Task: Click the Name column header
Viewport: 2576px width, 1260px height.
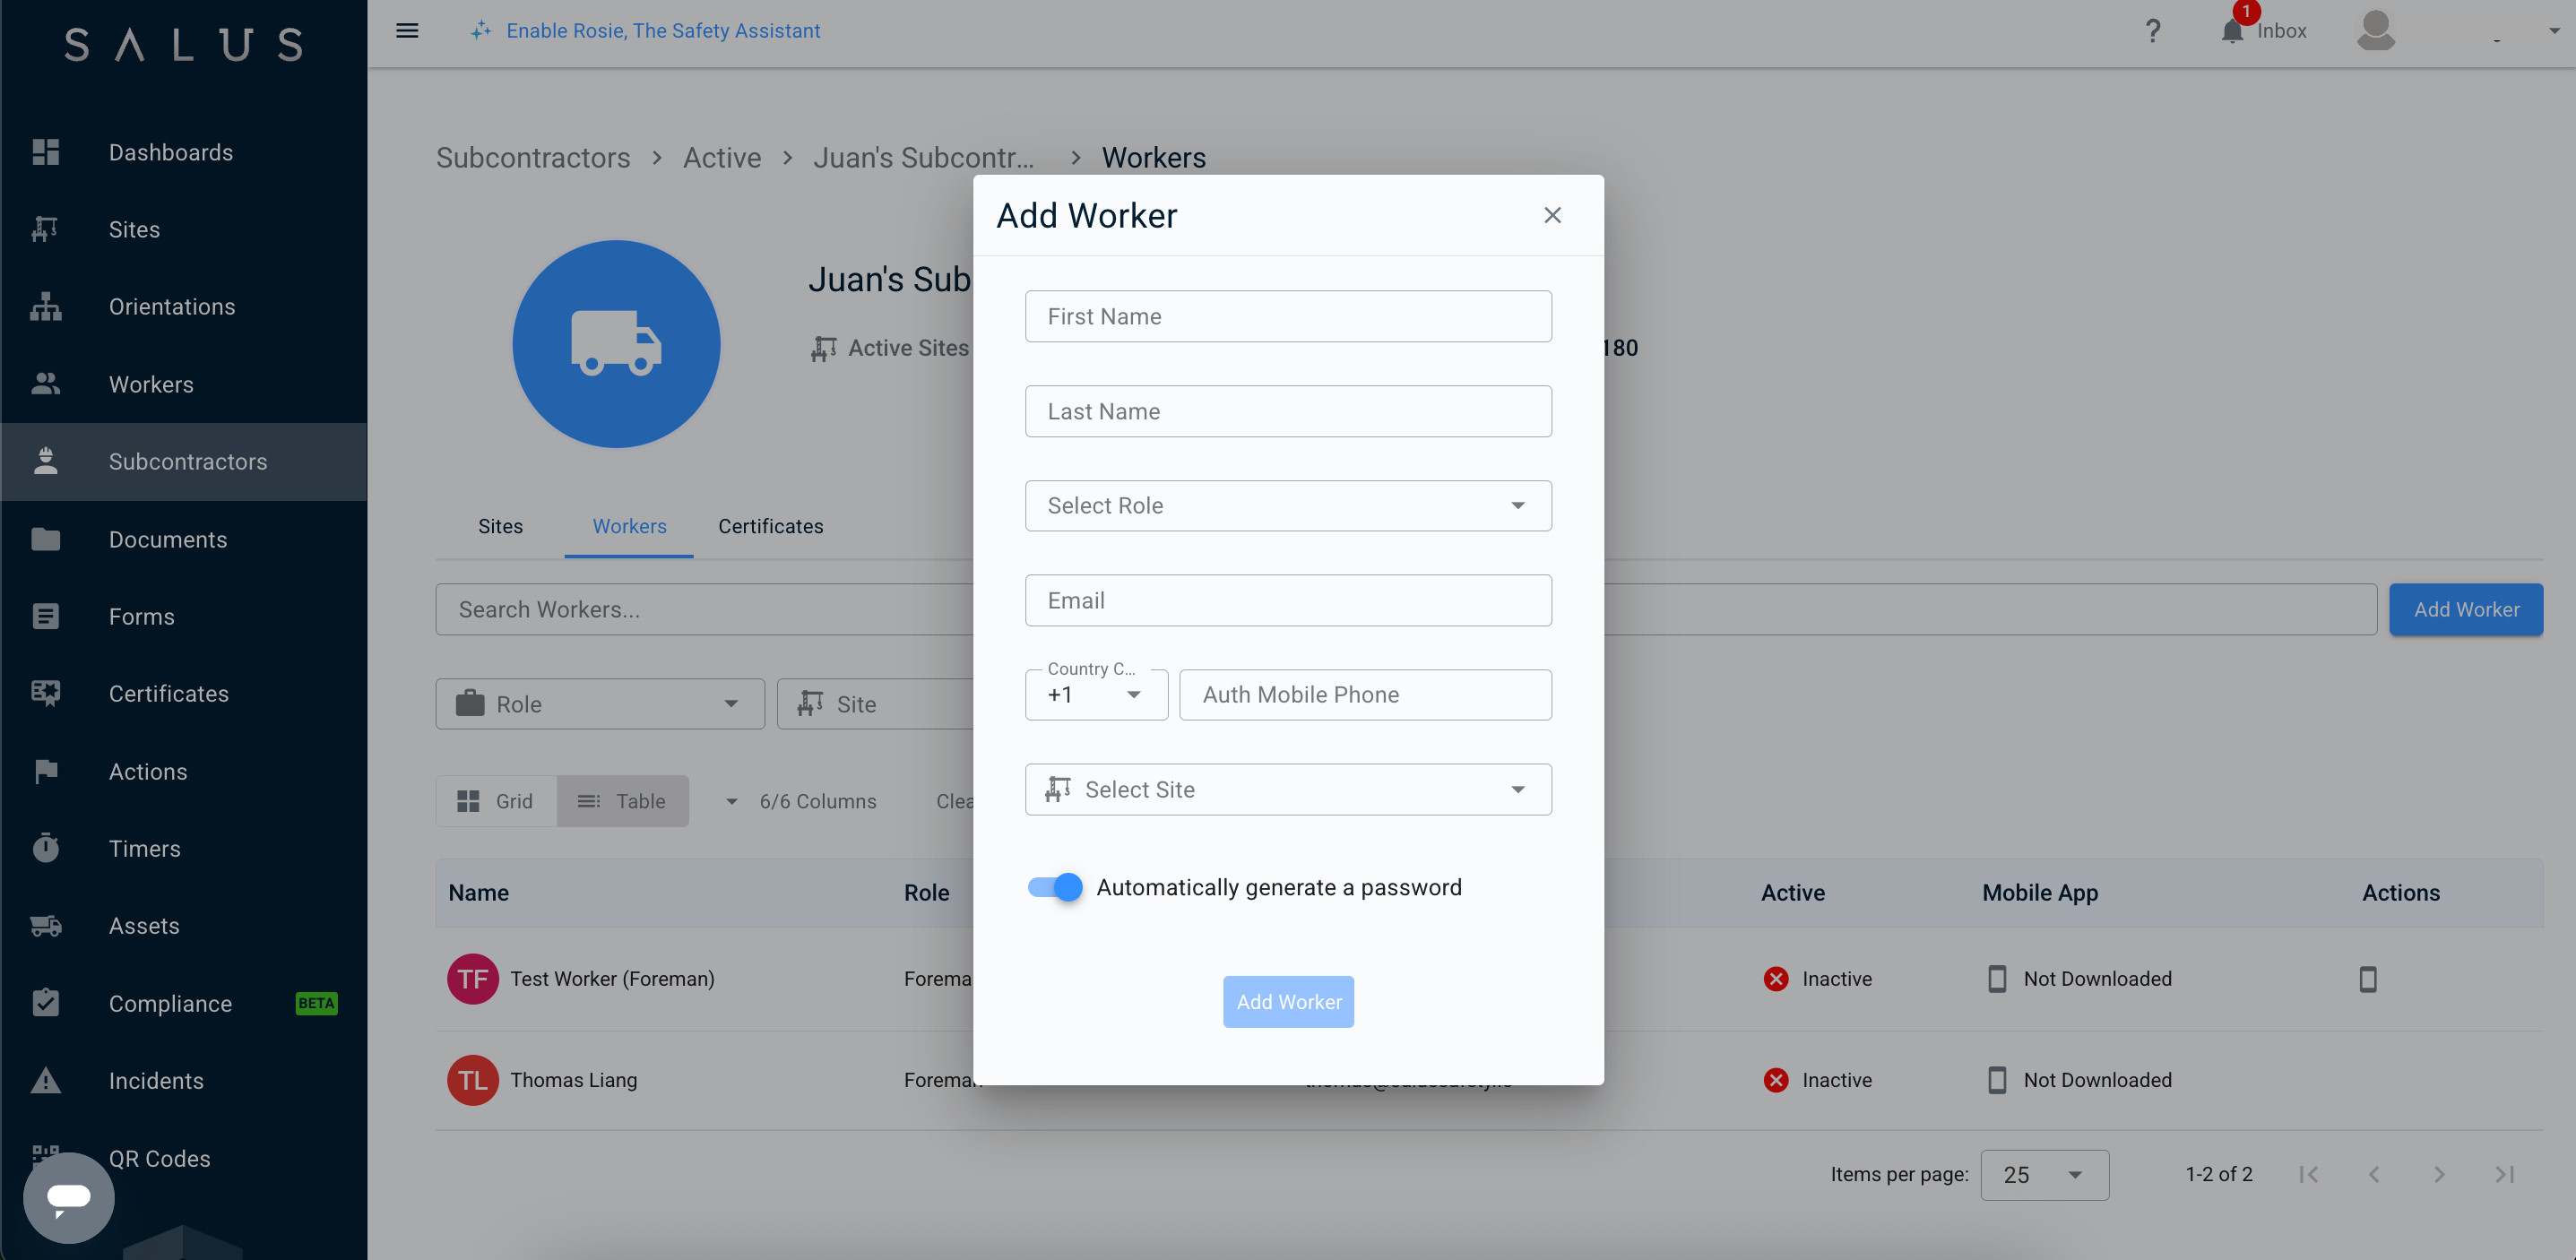Action: click(479, 893)
